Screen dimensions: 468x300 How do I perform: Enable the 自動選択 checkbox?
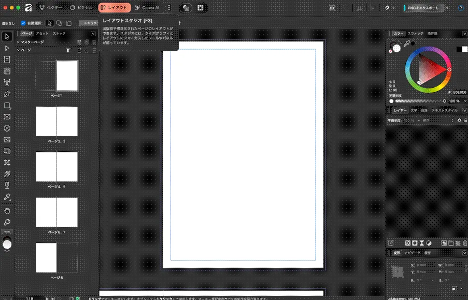pyautogui.click(x=23, y=23)
